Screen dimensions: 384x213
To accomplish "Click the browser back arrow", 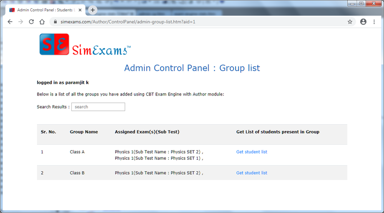I will (10, 22).
